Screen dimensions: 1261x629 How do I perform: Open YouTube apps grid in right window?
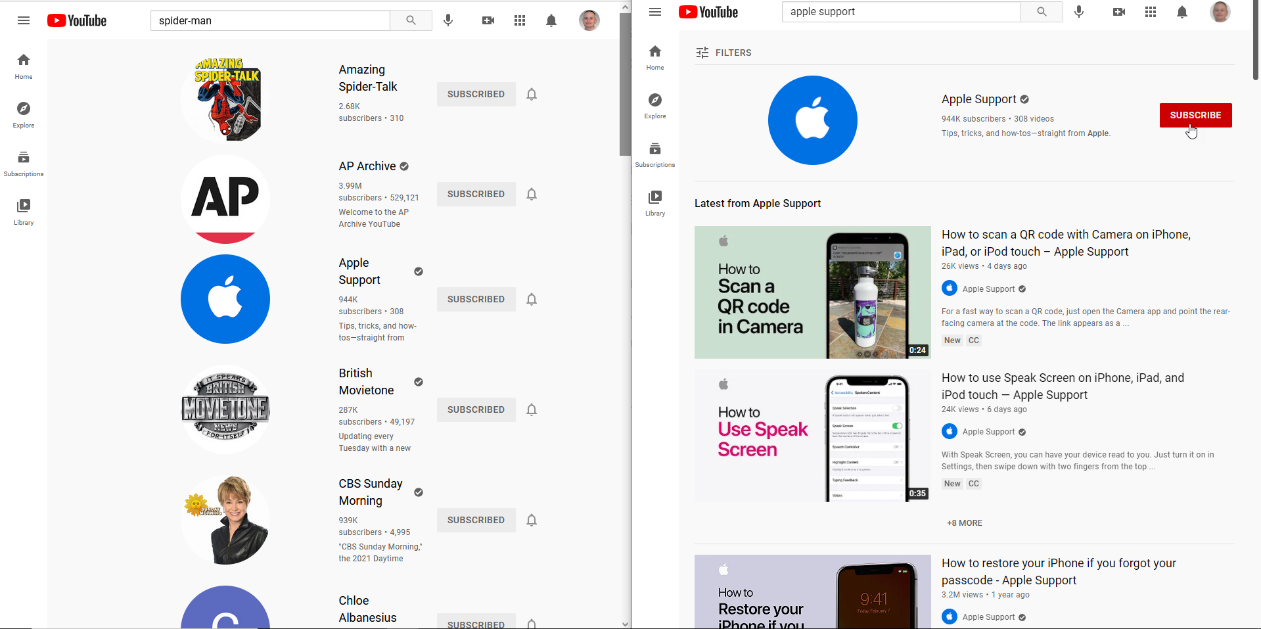point(1151,12)
